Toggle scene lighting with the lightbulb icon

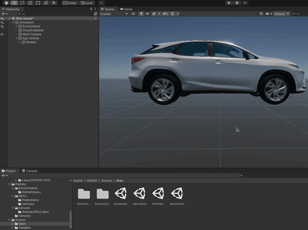click(x=141, y=14)
